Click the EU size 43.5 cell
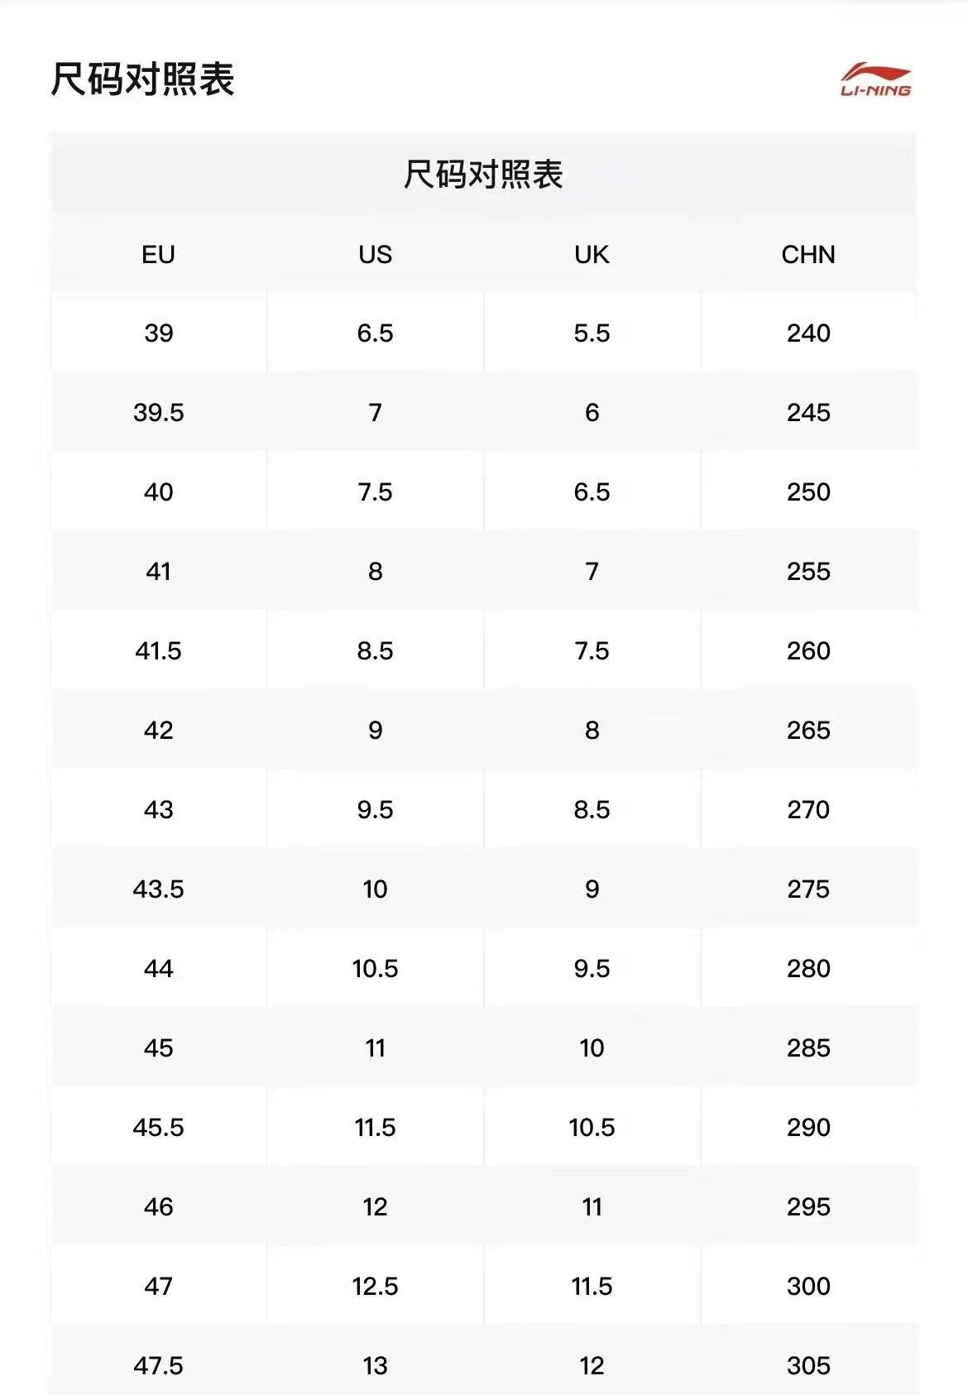This screenshot has height=1395, width=968. [x=158, y=889]
